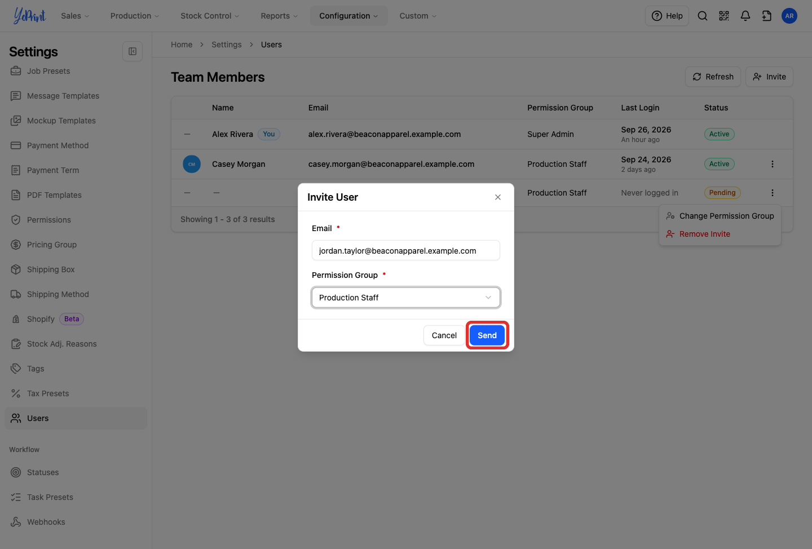Choose Remove Invite from context menu
This screenshot has height=549, width=812.
pyautogui.click(x=720, y=234)
